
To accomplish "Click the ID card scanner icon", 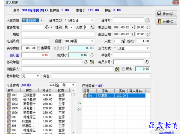I will [x=147, y=20].
